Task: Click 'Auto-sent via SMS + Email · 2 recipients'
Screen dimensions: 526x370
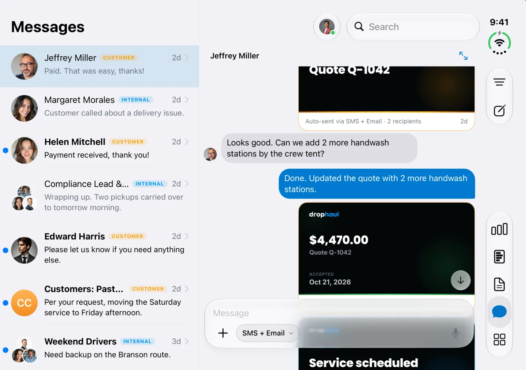Action: click(x=363, y=121)
